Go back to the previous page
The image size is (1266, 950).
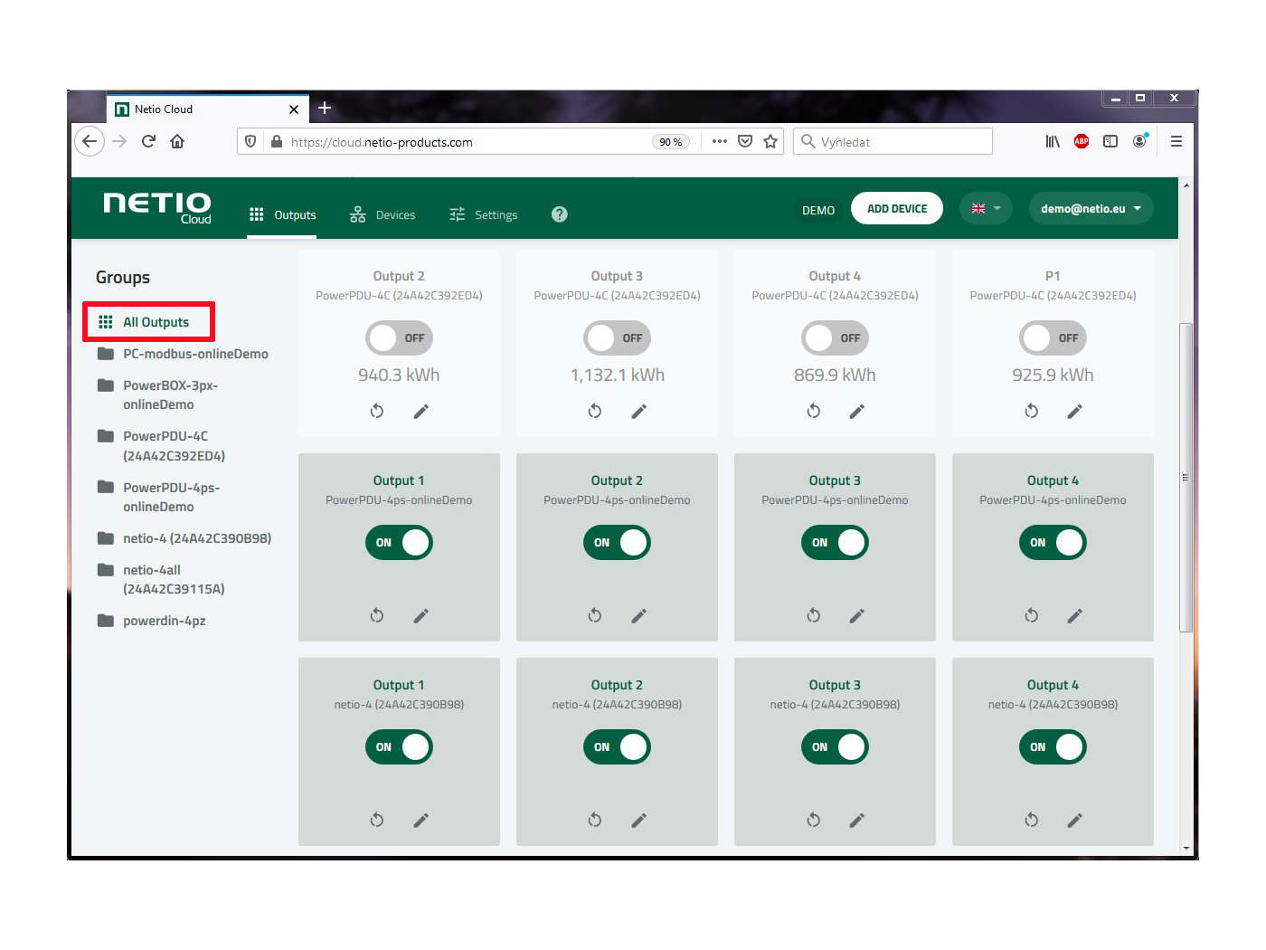(x=89, y=141)
